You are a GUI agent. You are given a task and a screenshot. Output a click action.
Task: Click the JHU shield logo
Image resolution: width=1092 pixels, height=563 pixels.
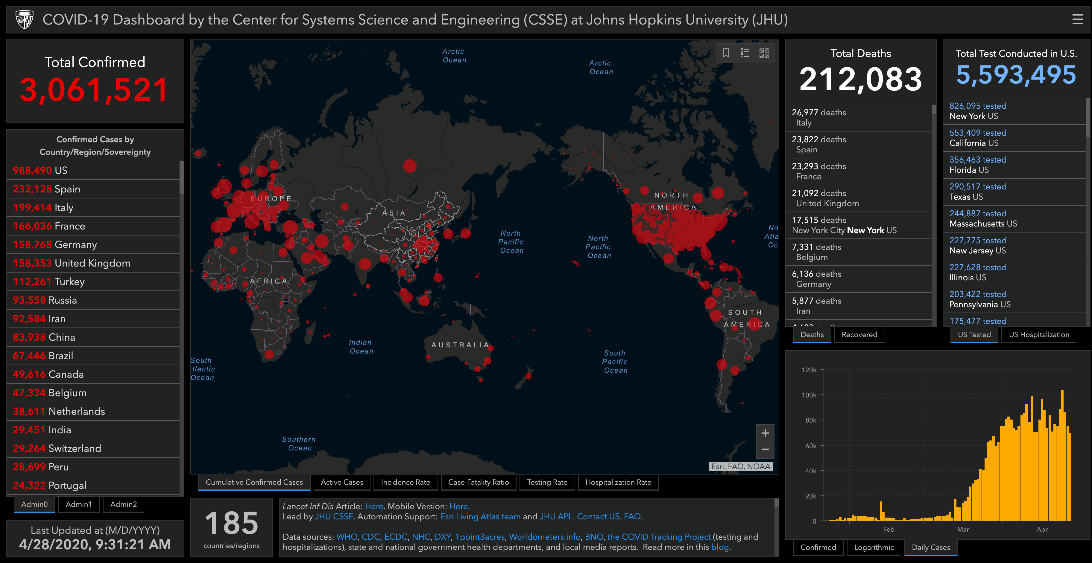point(24,19)
